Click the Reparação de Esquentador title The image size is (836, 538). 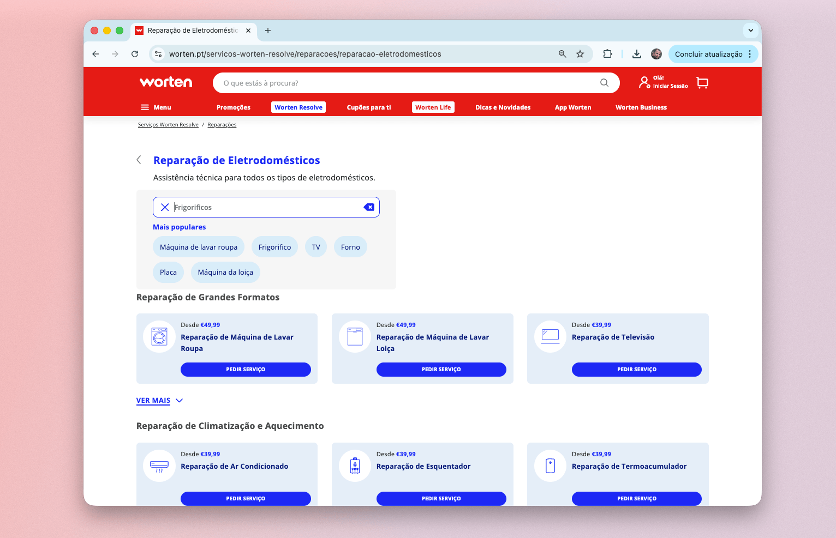tap(423, 466)
